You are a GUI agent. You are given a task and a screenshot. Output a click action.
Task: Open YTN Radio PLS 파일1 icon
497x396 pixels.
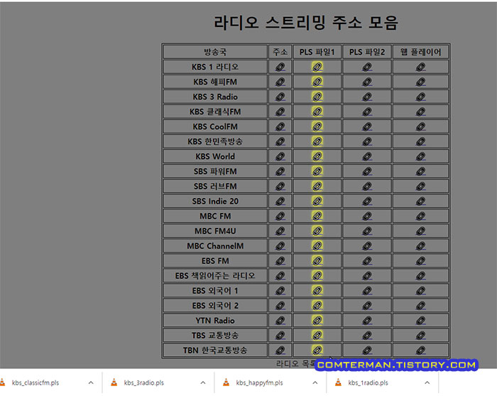point(317,321)
